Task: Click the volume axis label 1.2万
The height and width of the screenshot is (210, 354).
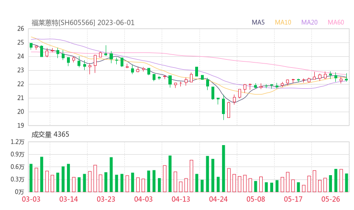Action: point(17,142)
